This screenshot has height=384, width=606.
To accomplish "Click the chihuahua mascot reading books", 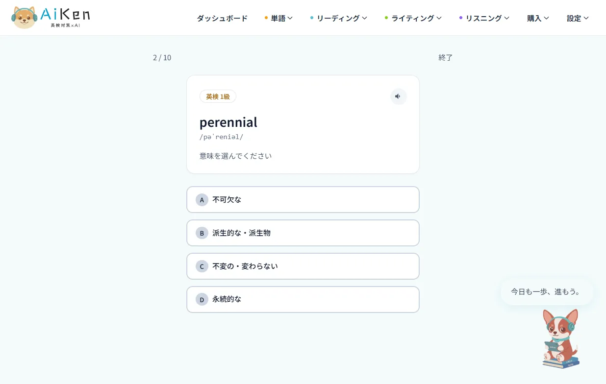I will click(x=560, y=338).
